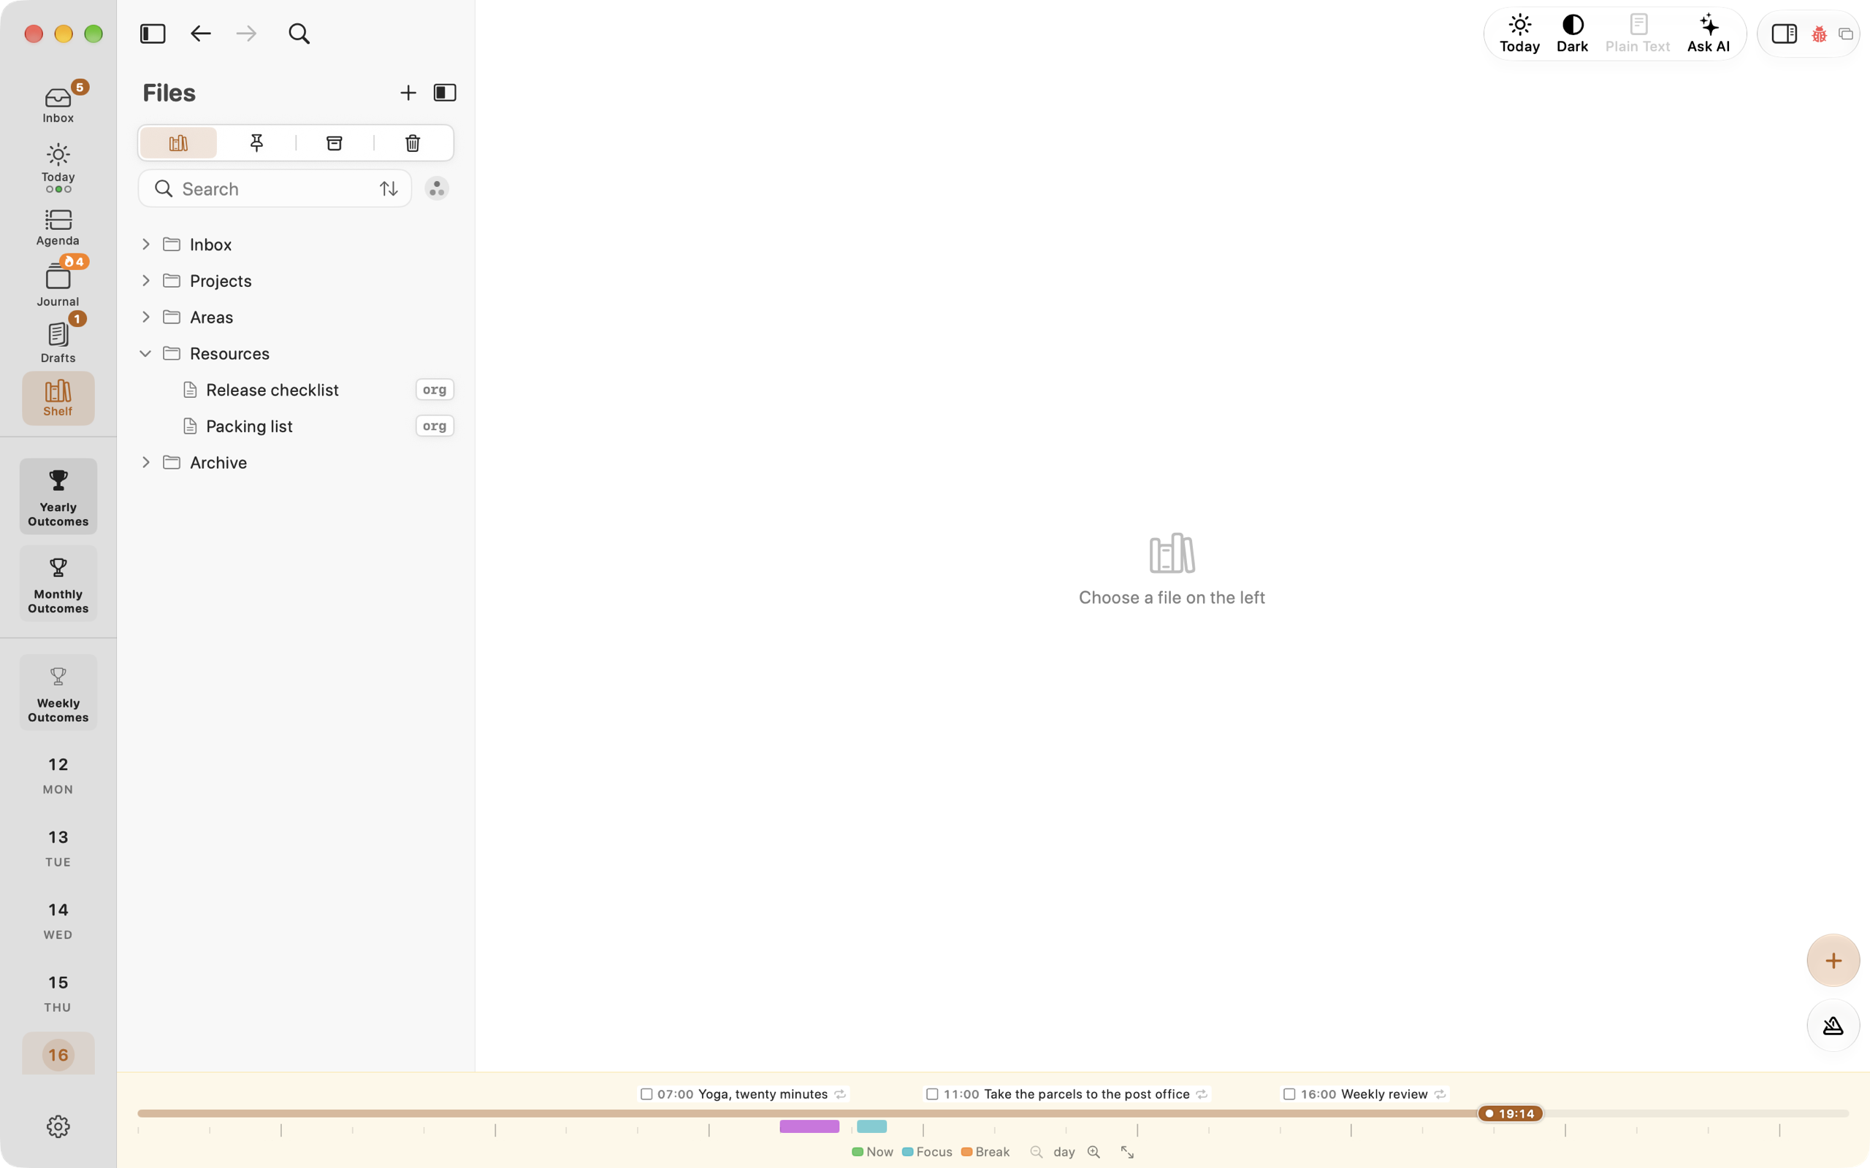
Task: Open the windows stack icon top right
Action: [x=1846, y=34]
